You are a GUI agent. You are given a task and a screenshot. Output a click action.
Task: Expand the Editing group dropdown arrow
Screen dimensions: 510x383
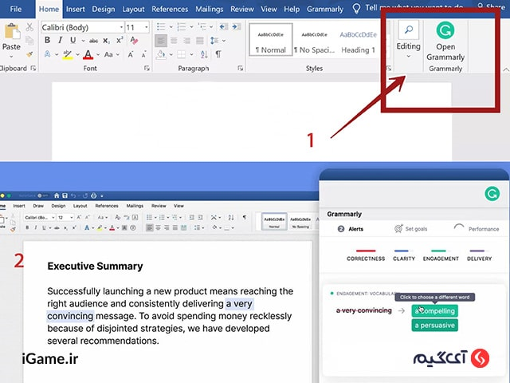click(x=408, y=57)
